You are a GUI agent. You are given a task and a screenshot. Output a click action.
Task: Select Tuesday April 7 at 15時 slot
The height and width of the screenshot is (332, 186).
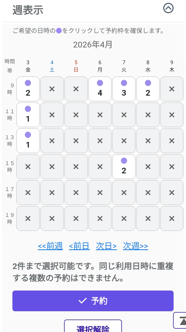(124, 166)
